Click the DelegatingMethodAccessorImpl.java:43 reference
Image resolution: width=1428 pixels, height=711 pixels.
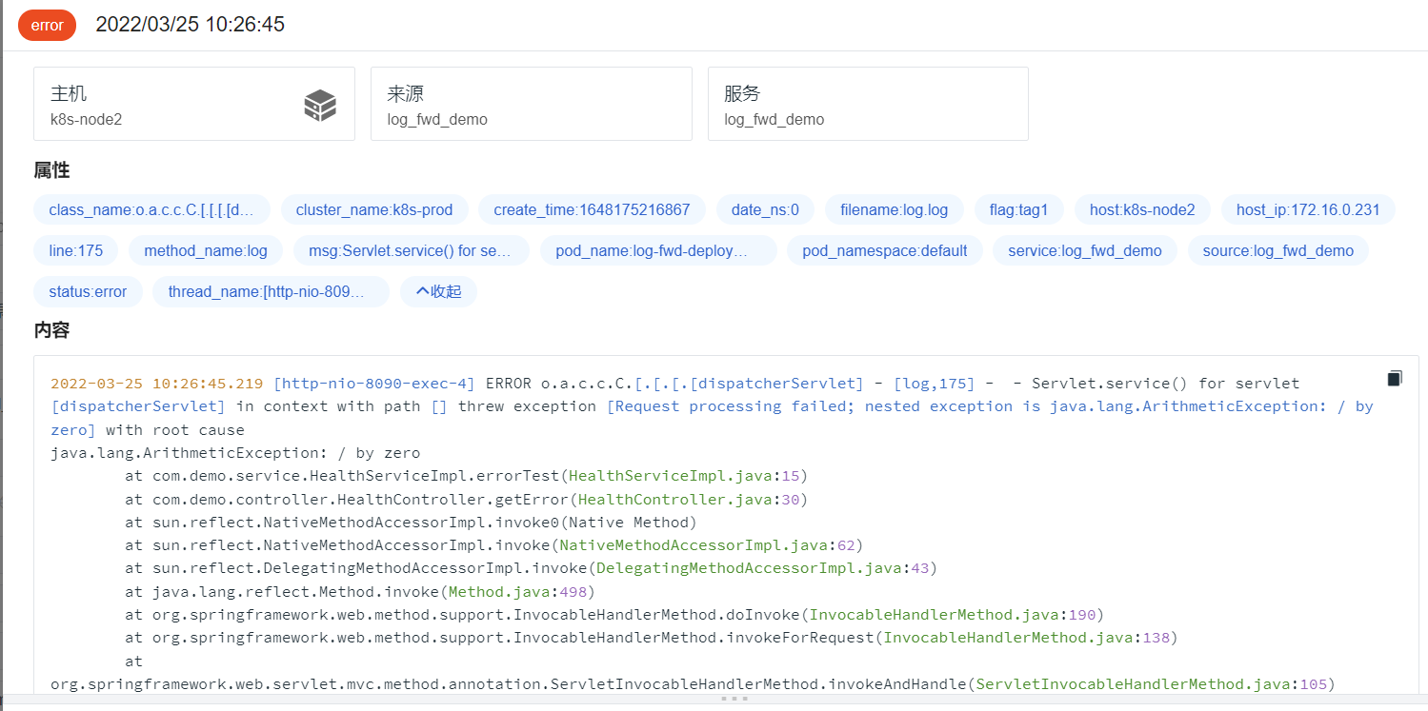(761, 568)
